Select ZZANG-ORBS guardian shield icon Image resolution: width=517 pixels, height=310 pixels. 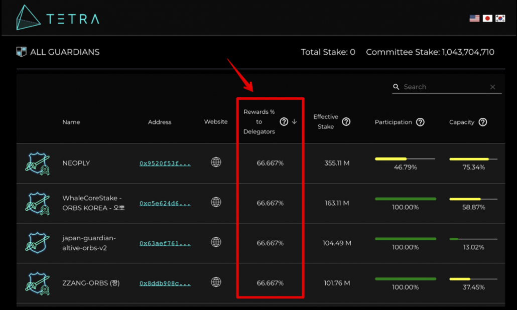[x=38, y=283]
